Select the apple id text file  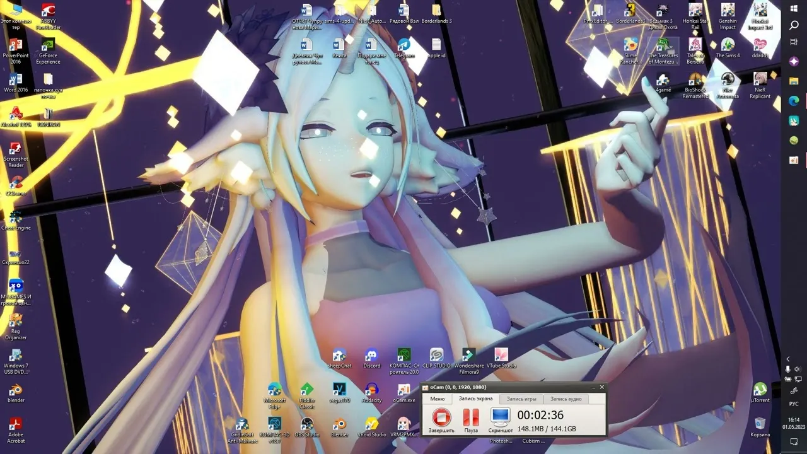pos(436,49)
